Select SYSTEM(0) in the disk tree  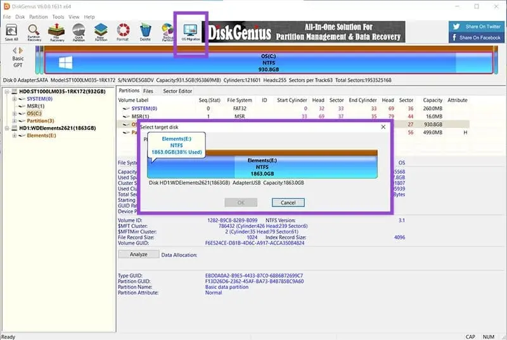tap(39, 99)
